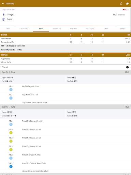Tap the BOWLER column header
Screen dimensions: 131x175
4,55
